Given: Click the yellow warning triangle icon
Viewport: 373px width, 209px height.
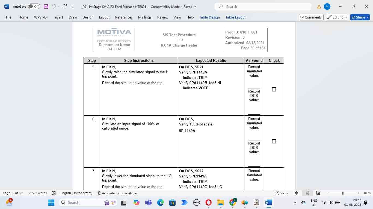Looking at the screenshot, I should (319, 7).
